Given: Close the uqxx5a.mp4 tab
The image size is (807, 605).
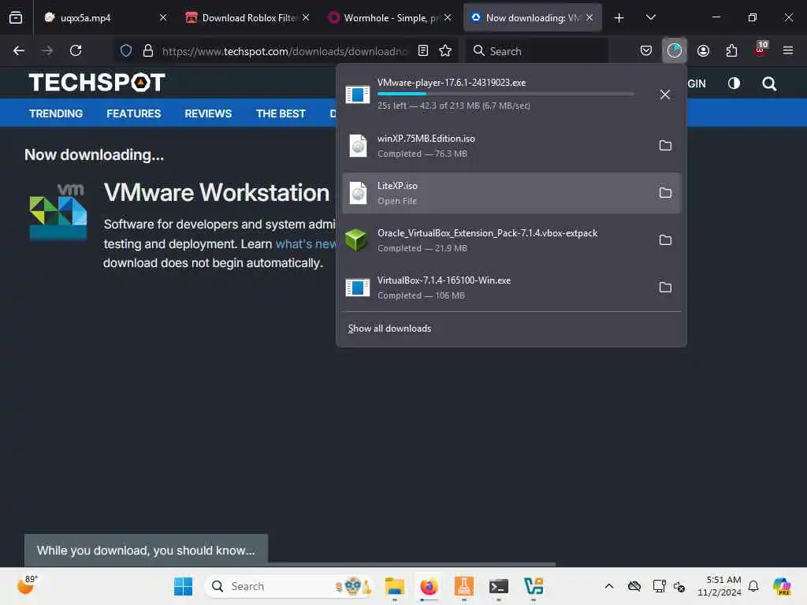Looking at the screenshot, I should (x=163, y=17).
